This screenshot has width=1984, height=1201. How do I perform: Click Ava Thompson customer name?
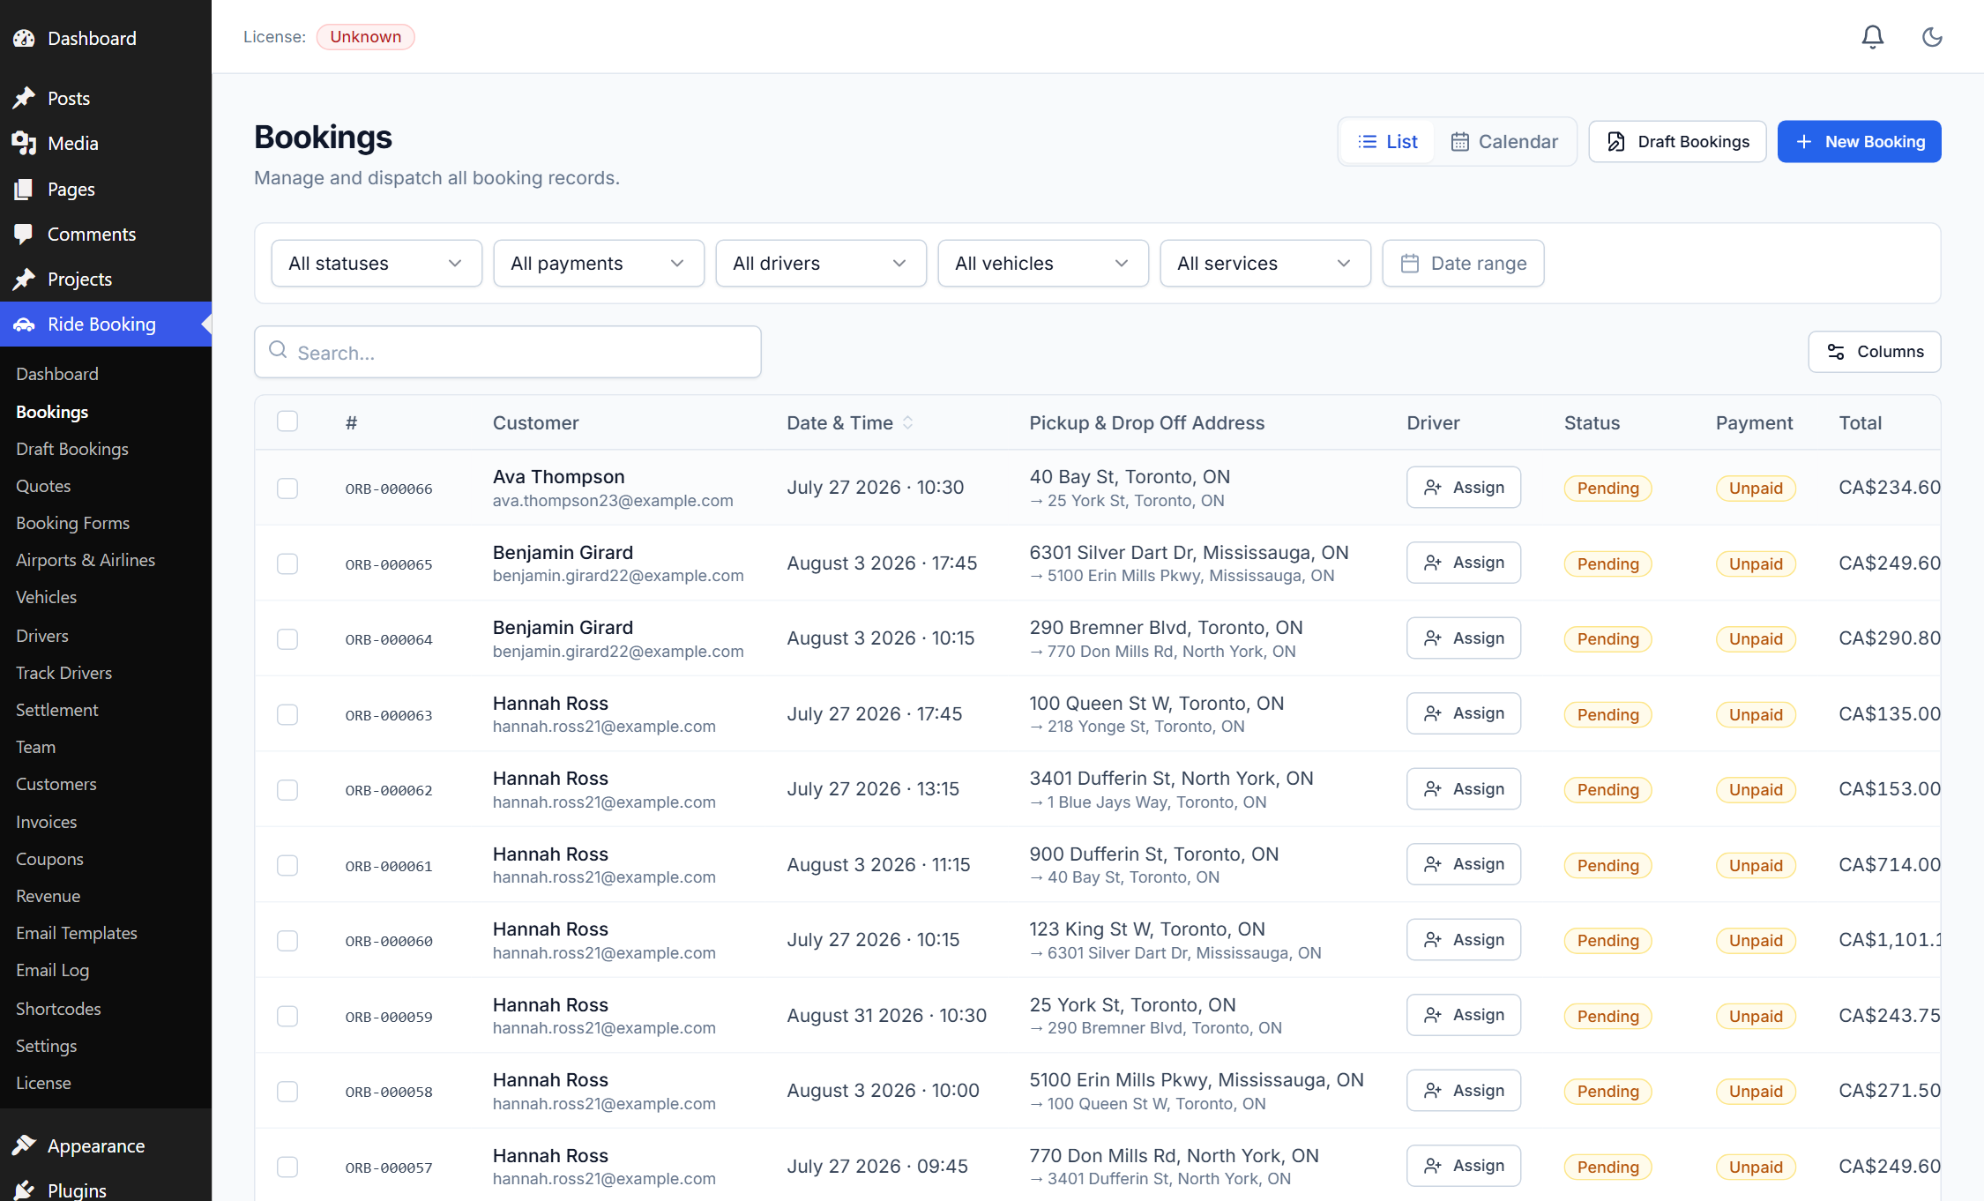coord(558,477)
